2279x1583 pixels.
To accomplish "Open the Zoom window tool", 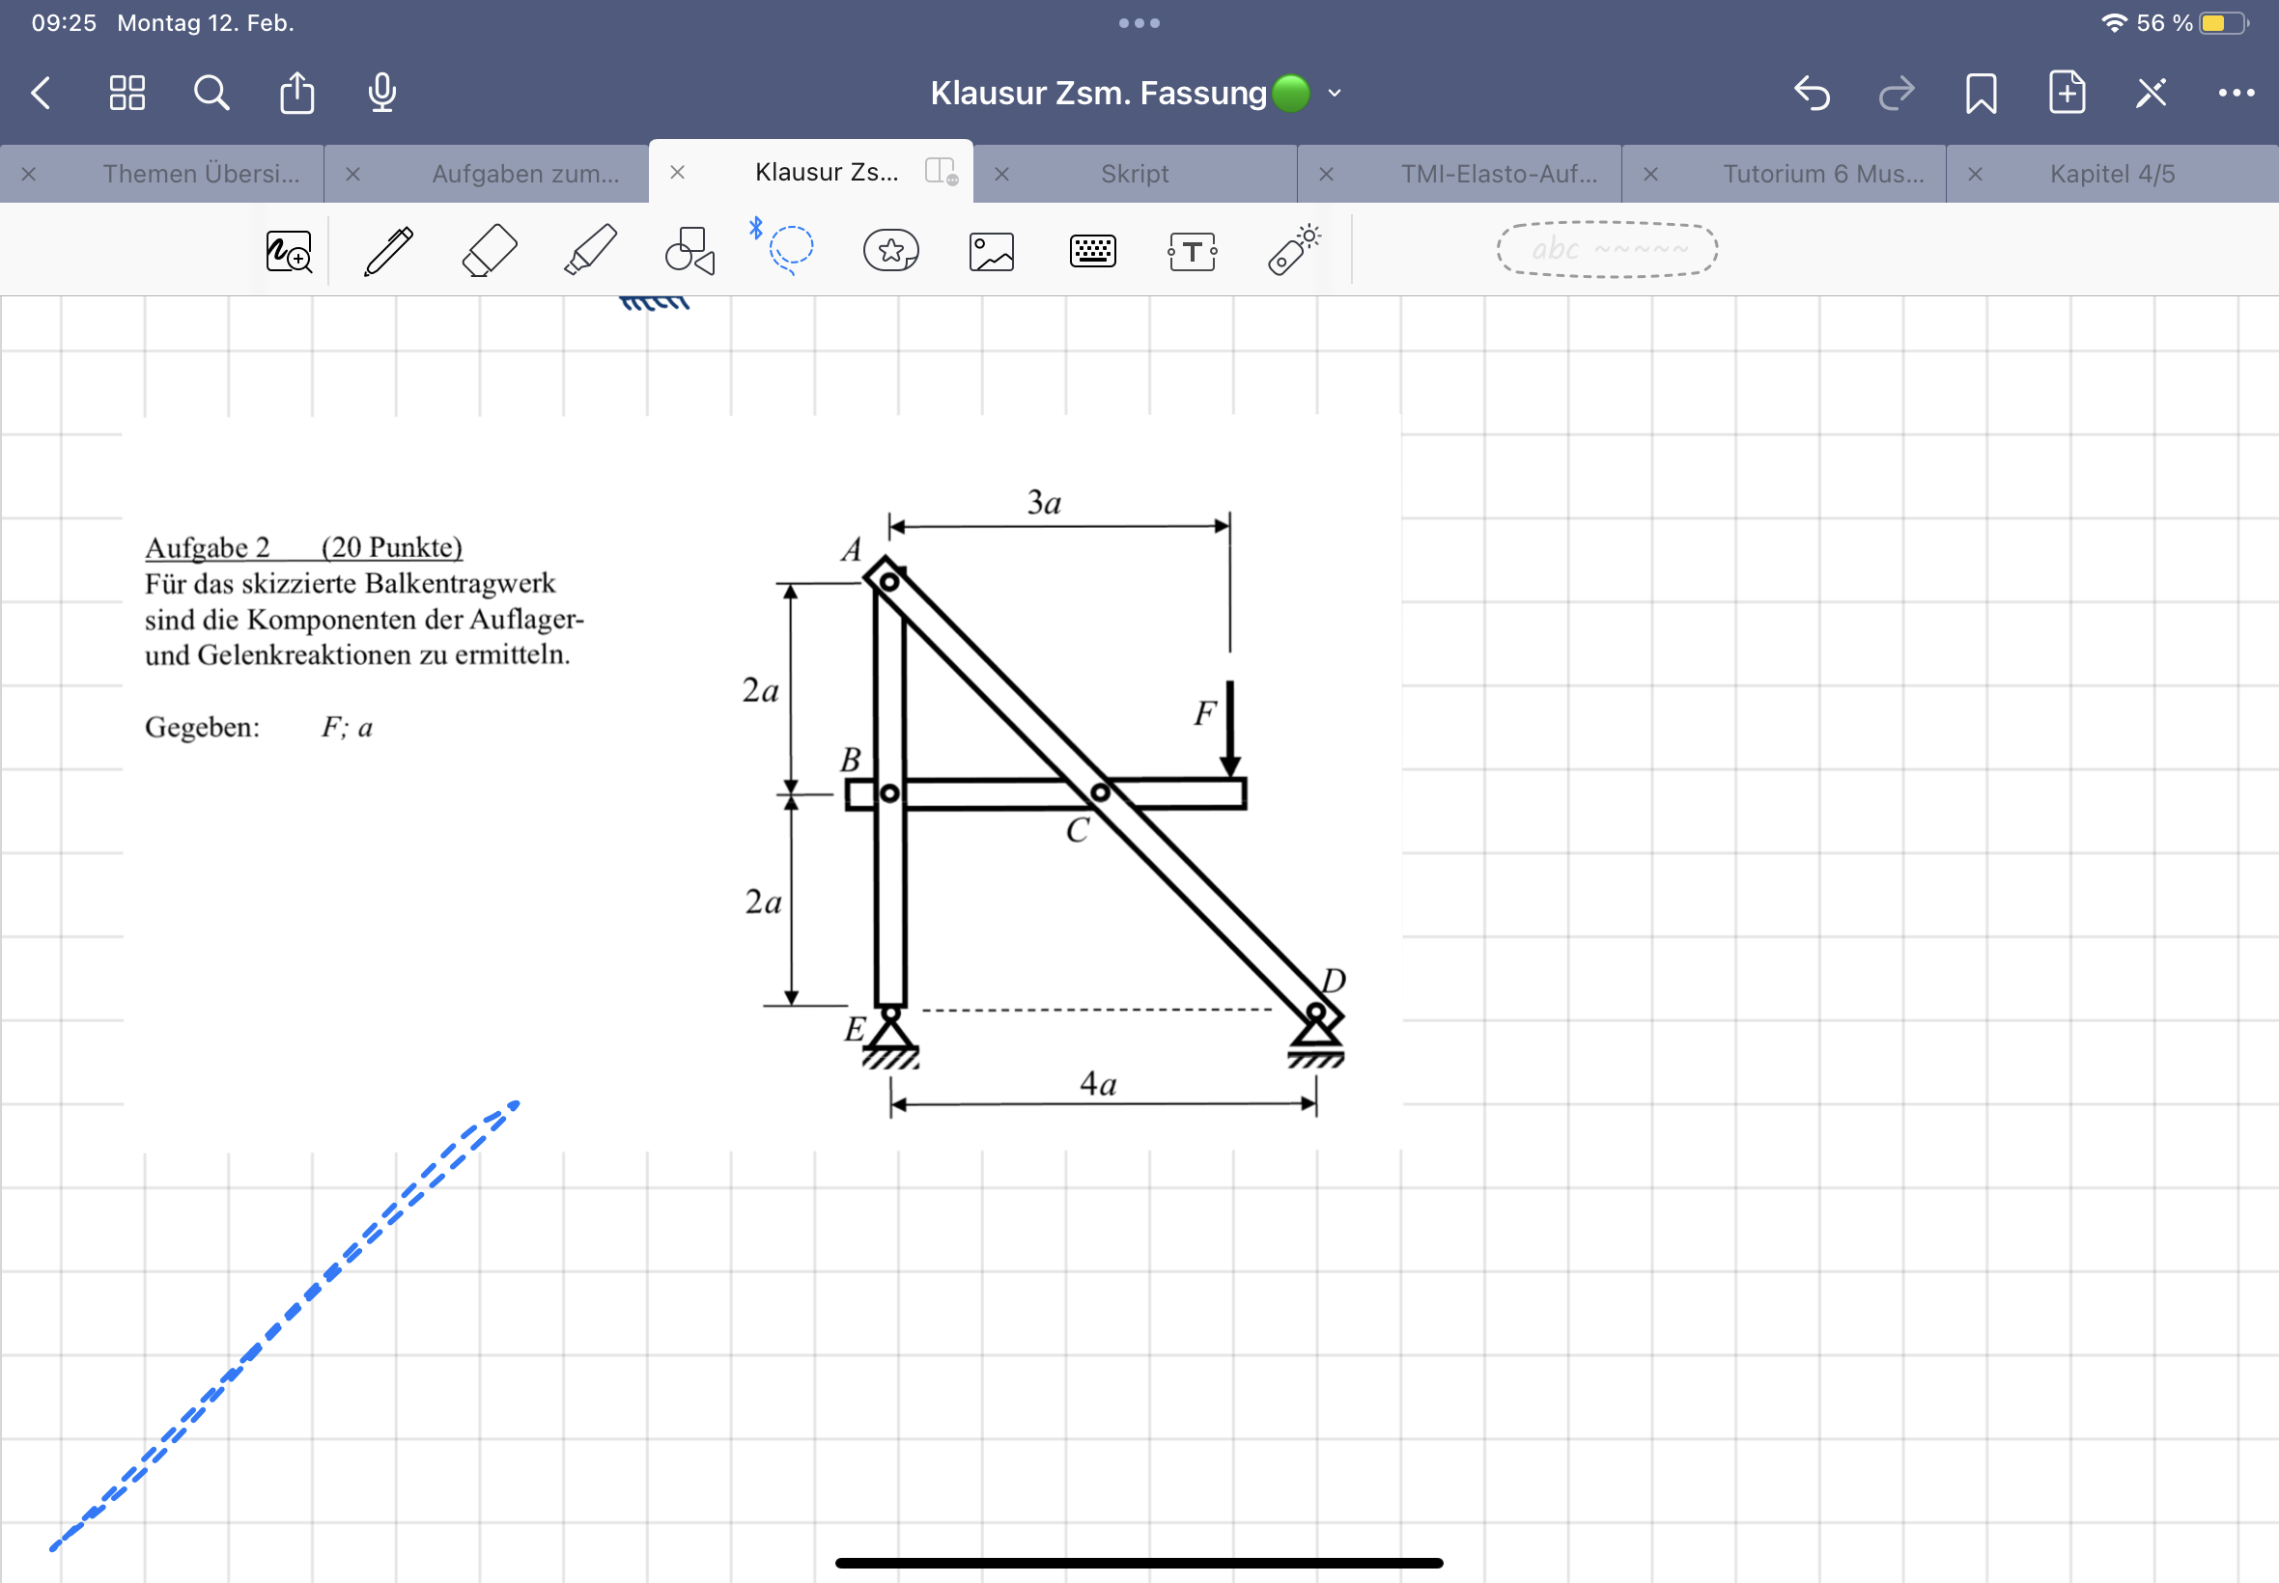I will (289, 252).
